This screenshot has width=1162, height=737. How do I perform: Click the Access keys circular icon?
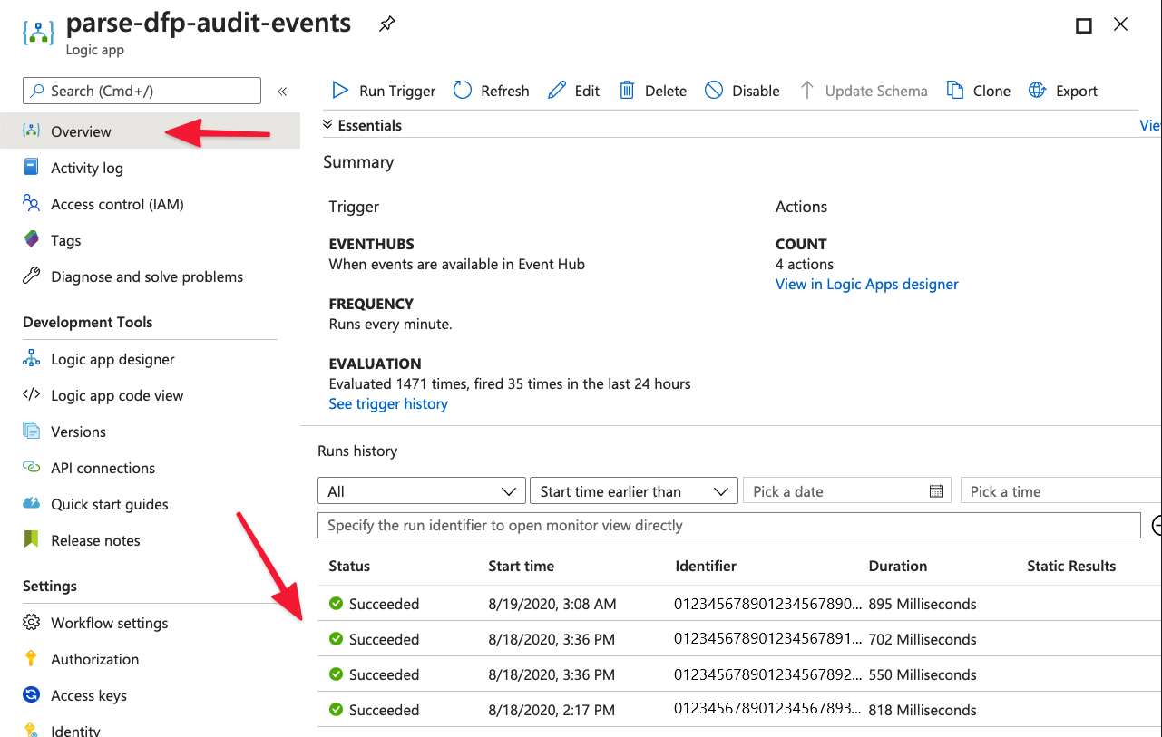coord(32,694)
